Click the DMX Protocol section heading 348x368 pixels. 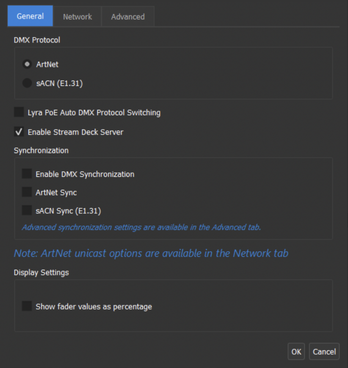pos(37,40)
